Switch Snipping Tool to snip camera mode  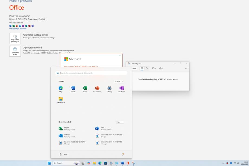point(142,68)
